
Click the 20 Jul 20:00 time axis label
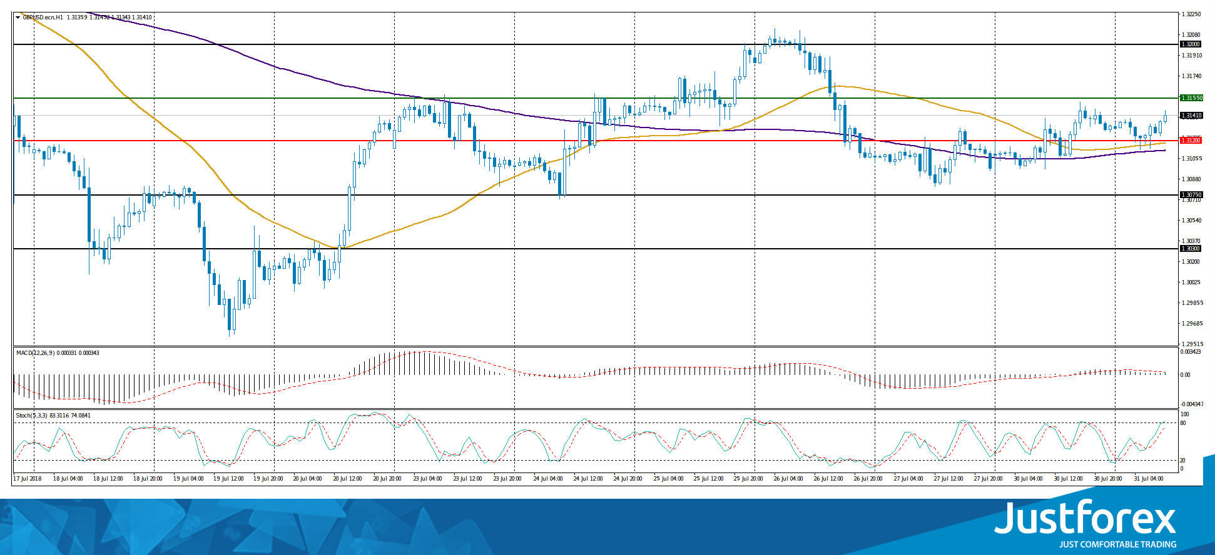388,479
